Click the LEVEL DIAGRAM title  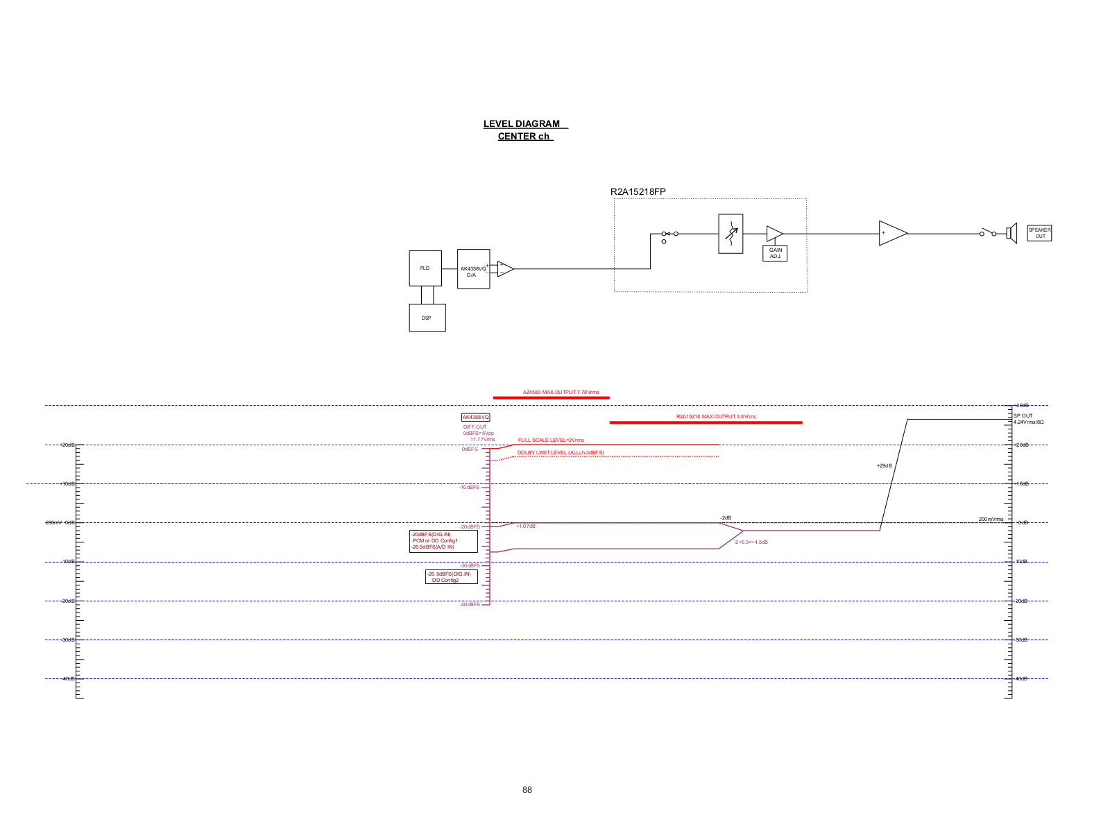[x=522, y=124]
